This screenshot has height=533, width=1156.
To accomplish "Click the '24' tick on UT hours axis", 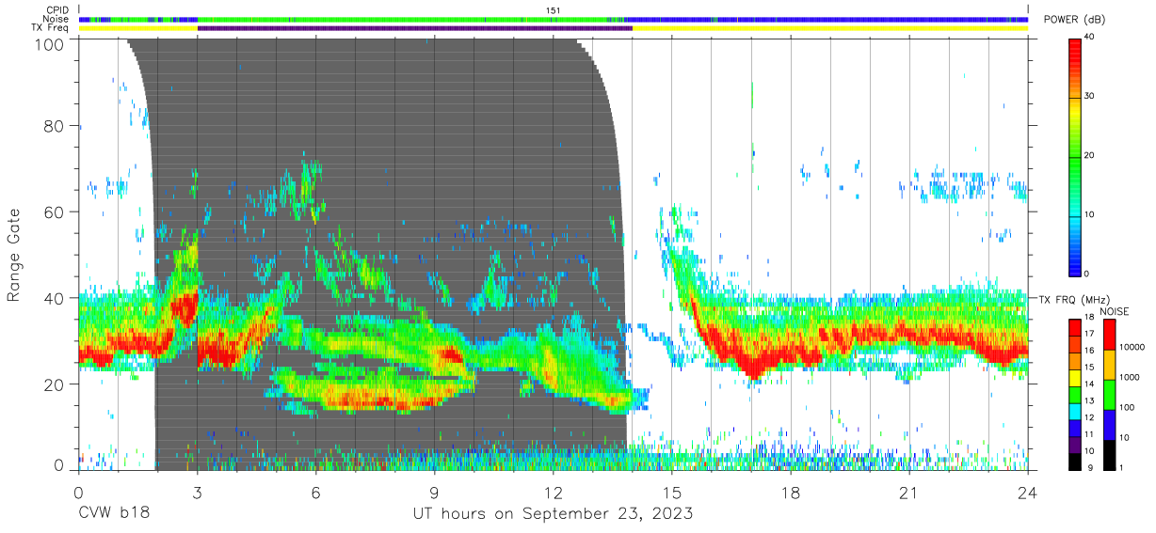I will click(1028, 493).
